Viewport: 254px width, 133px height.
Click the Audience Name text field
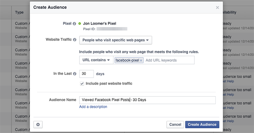tap(147, 100)
